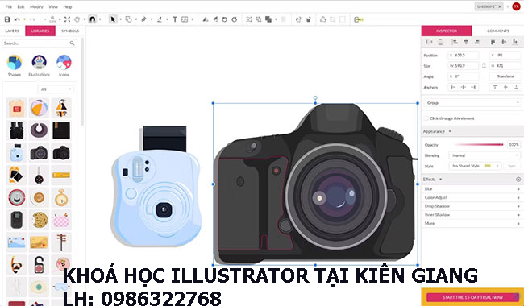Click the Flip Horizontal icon
The image size is (524, 306).
click(206, 19)
